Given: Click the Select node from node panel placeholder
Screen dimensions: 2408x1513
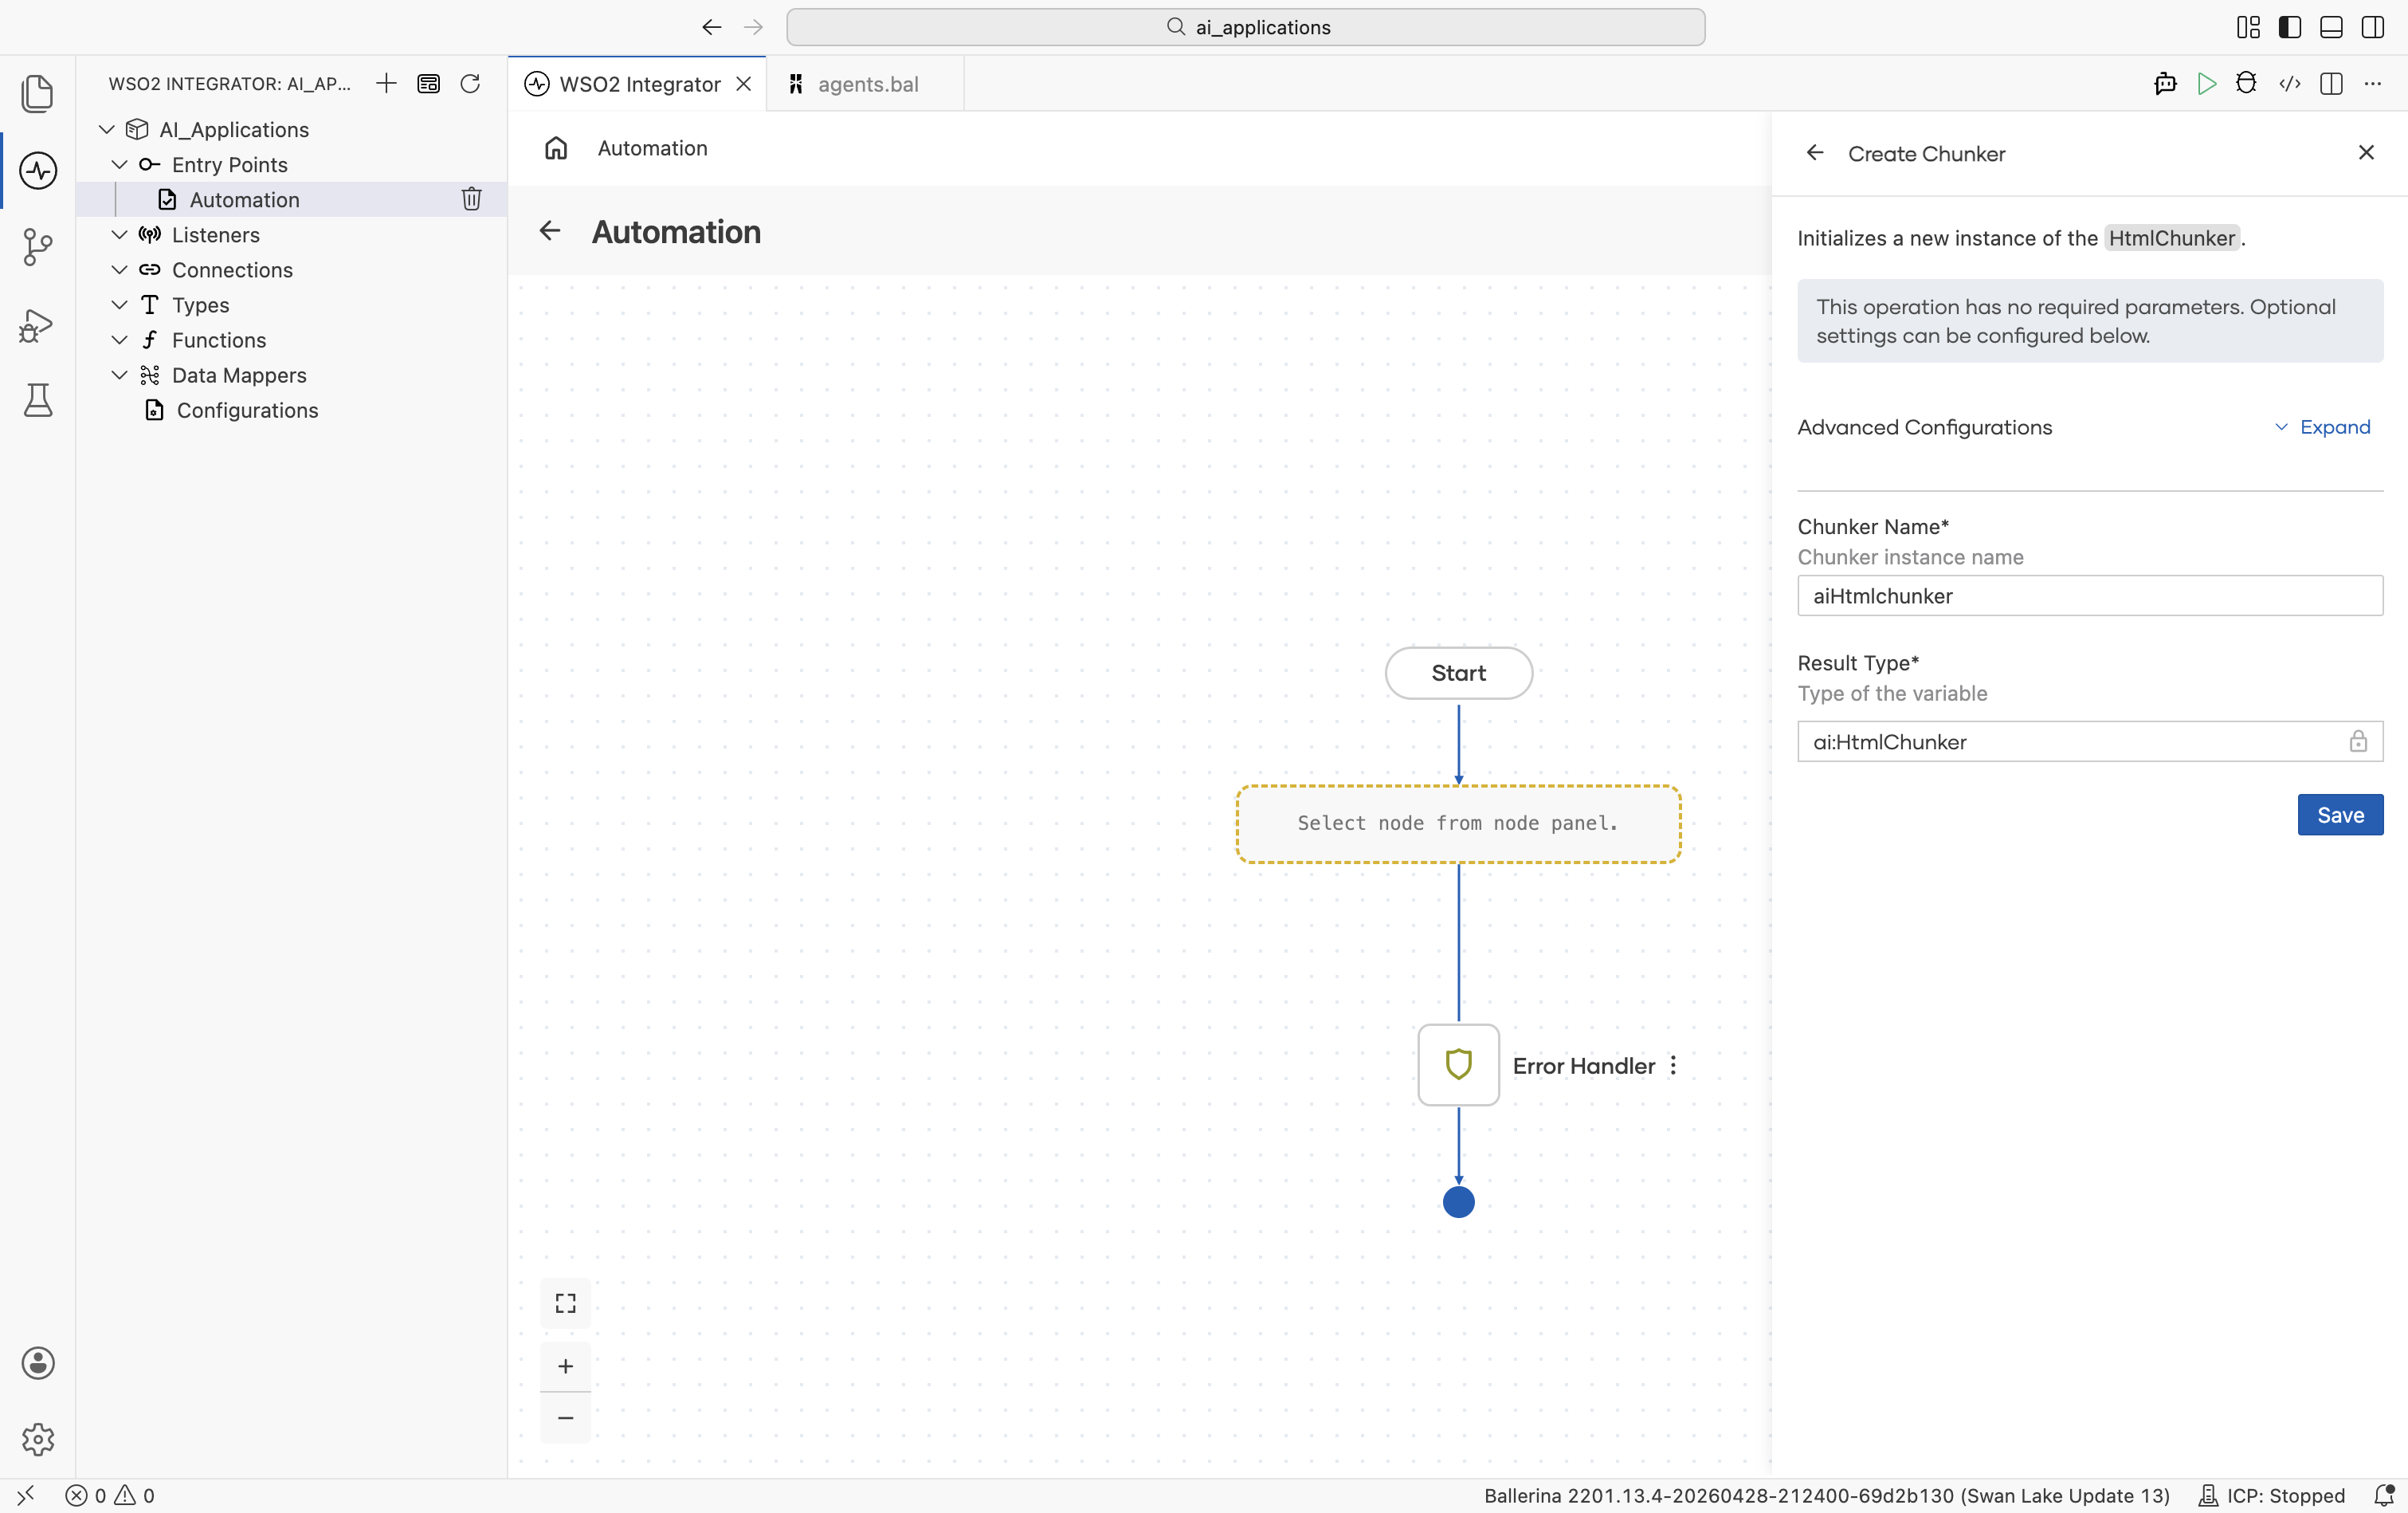Looking at the screenshot, I should pyautogui.click(x=1459, y=823).
